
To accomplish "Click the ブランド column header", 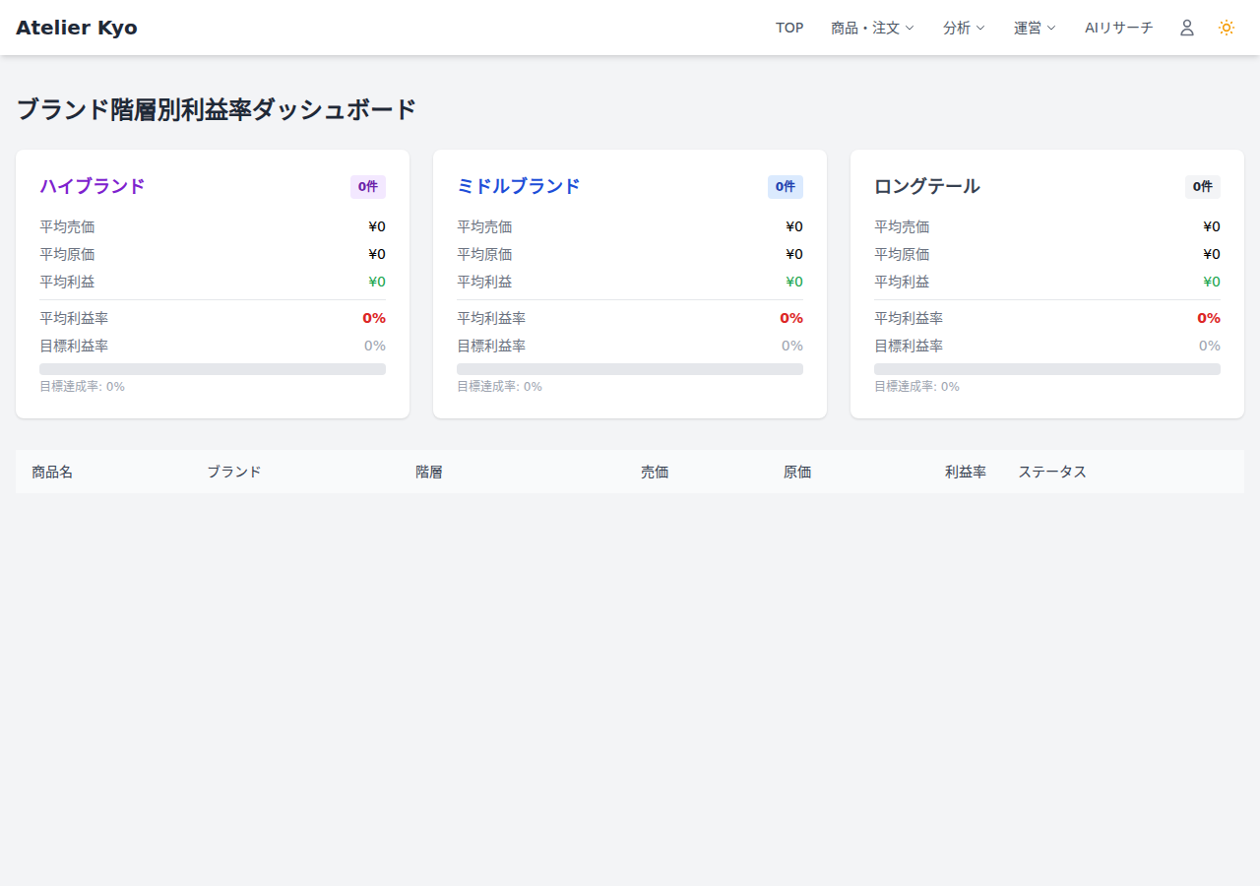I will [234, 472].
